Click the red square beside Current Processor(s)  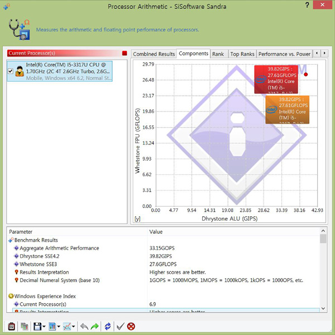point(125,53)
